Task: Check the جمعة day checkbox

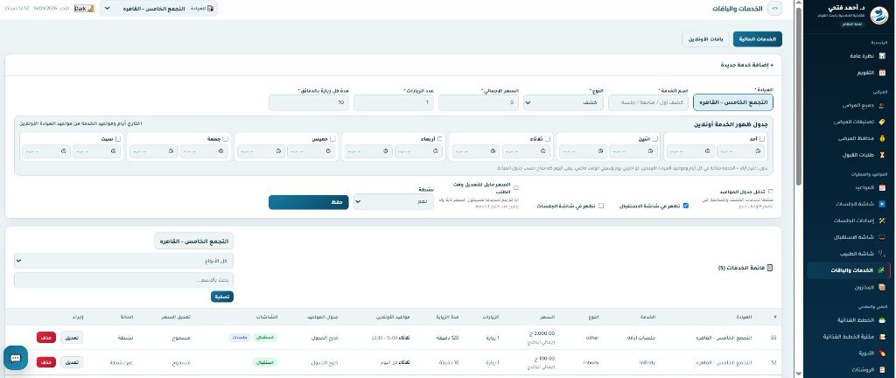Action: pos(225,139)
